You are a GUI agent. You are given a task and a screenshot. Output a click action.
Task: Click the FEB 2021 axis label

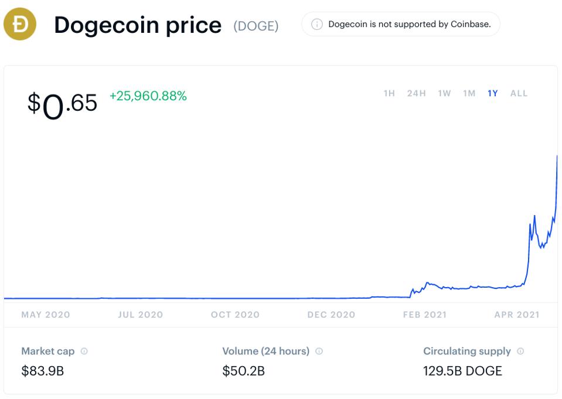(424, 315)
